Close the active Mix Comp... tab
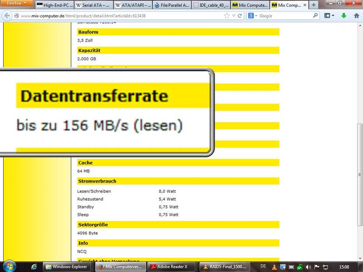 [x=304, y=5]
